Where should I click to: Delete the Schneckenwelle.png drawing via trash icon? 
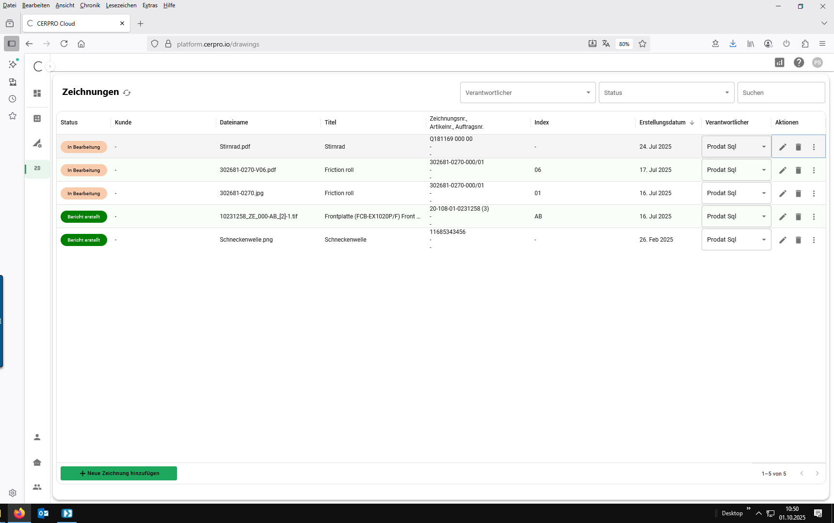tap(798, 240)
